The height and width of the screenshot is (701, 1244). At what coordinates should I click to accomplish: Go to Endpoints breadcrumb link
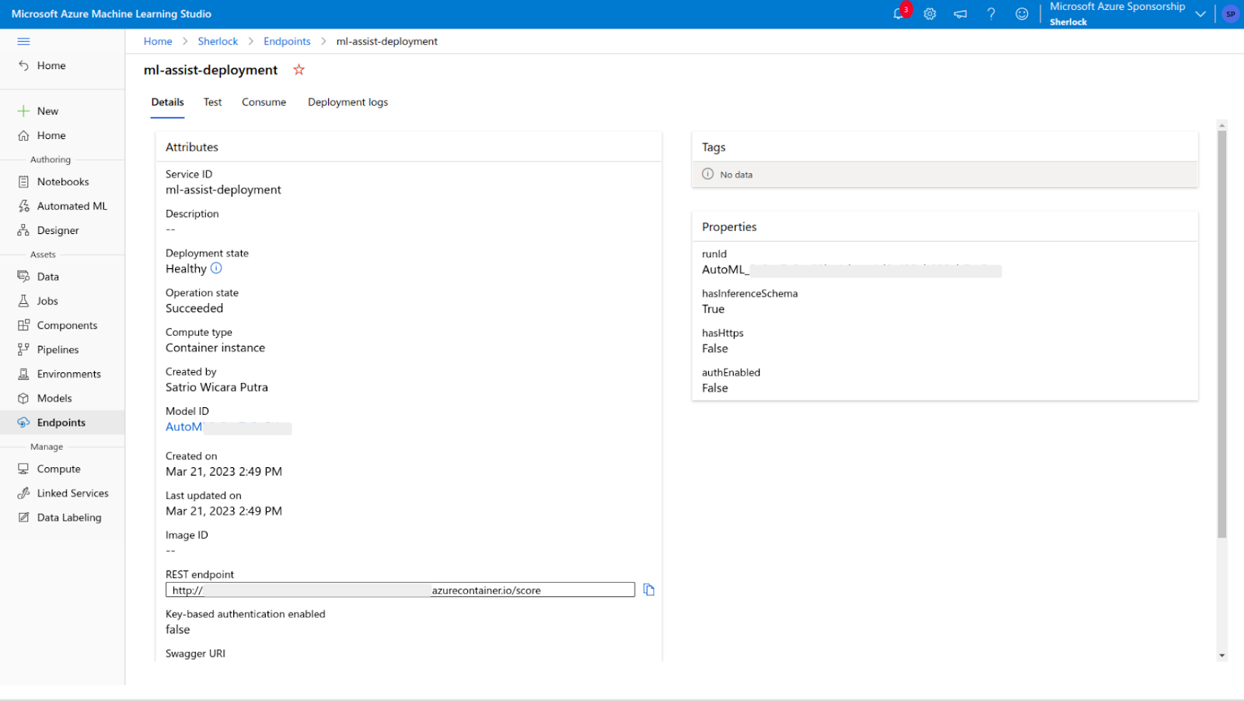point(287,41)
